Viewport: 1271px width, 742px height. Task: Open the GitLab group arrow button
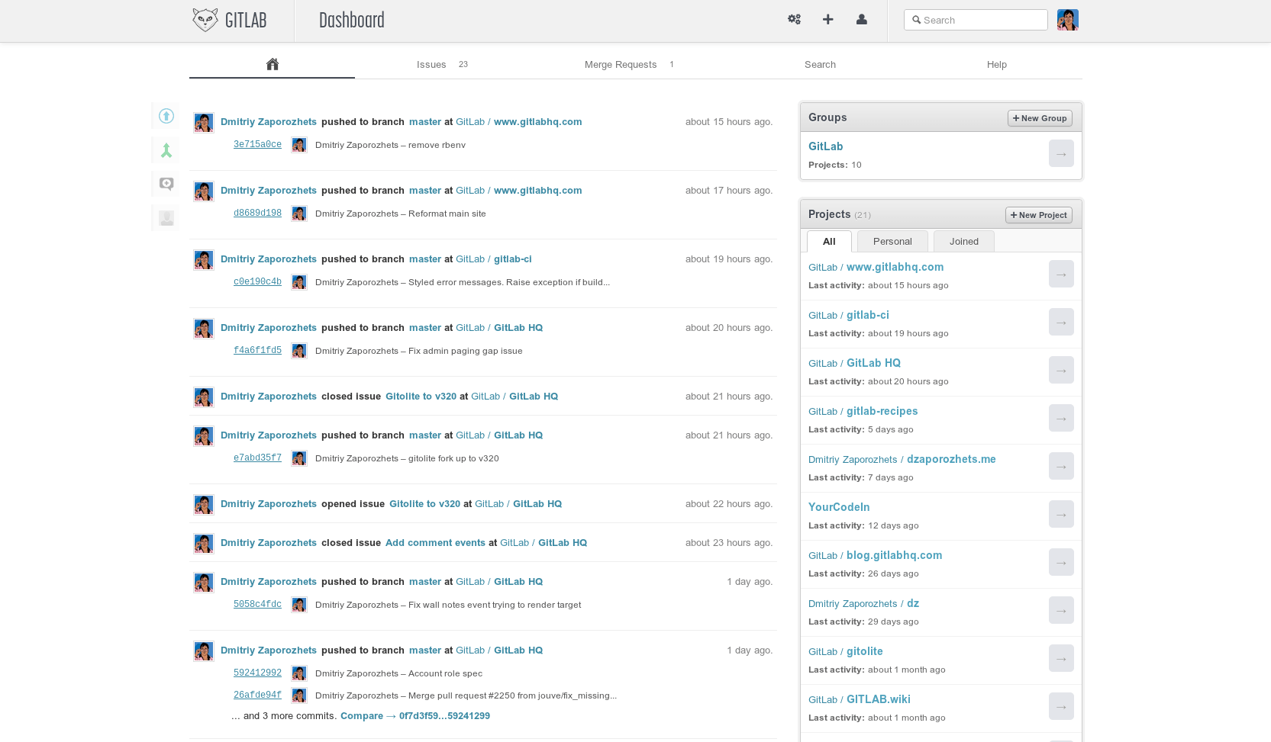coord(1061,153)
